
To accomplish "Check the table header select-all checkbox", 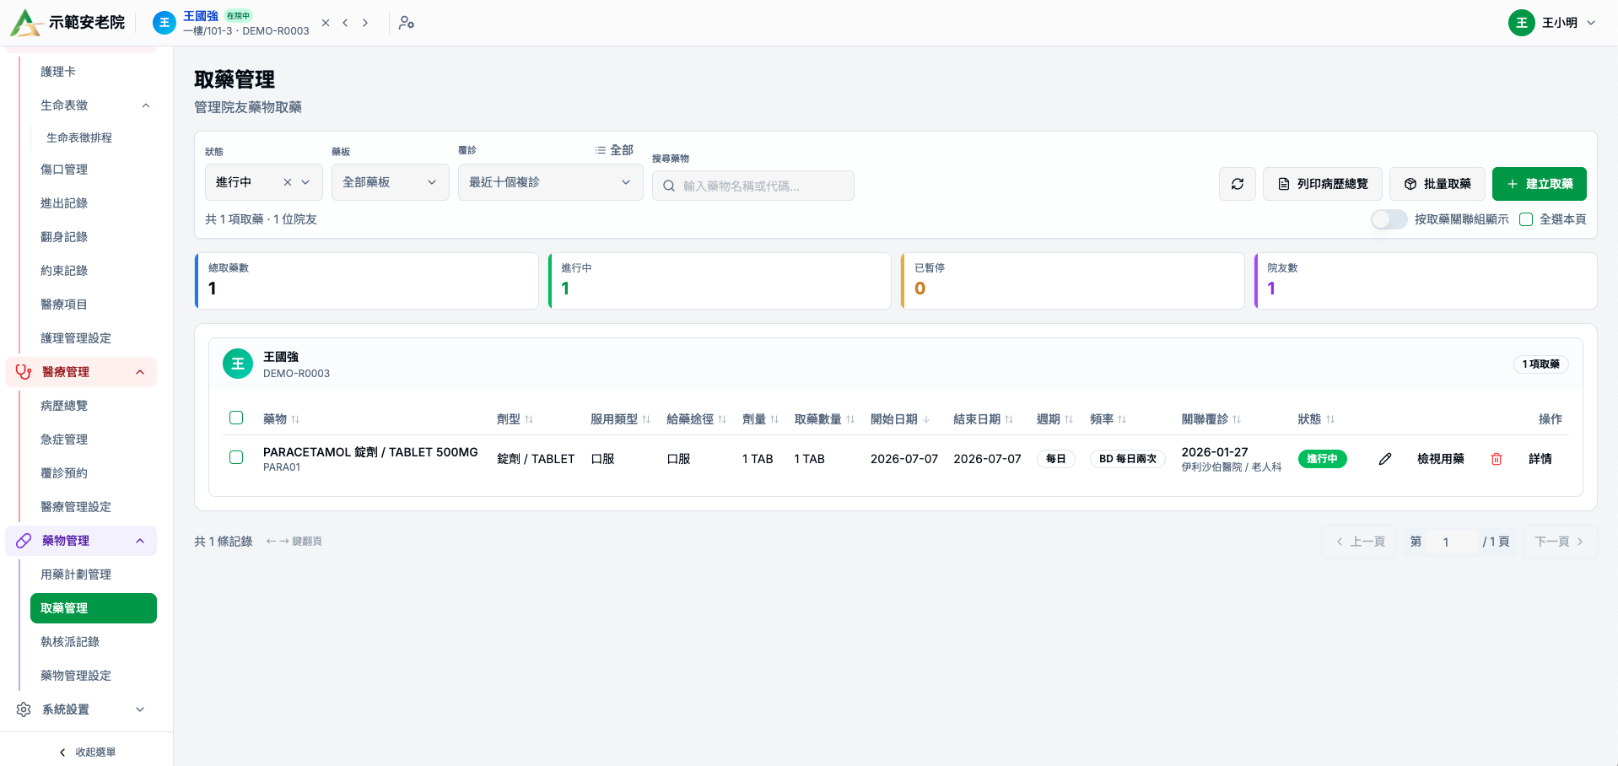I will (236, 418).
